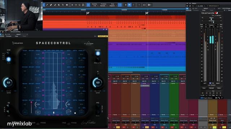Open the bx_meter plugin selector dropdown

(200, 6)
